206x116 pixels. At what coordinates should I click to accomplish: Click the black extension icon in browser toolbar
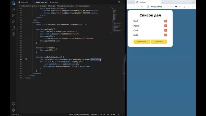click(x=176, y=6)
